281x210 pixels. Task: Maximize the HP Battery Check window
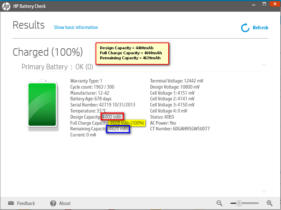coord(264,4)
